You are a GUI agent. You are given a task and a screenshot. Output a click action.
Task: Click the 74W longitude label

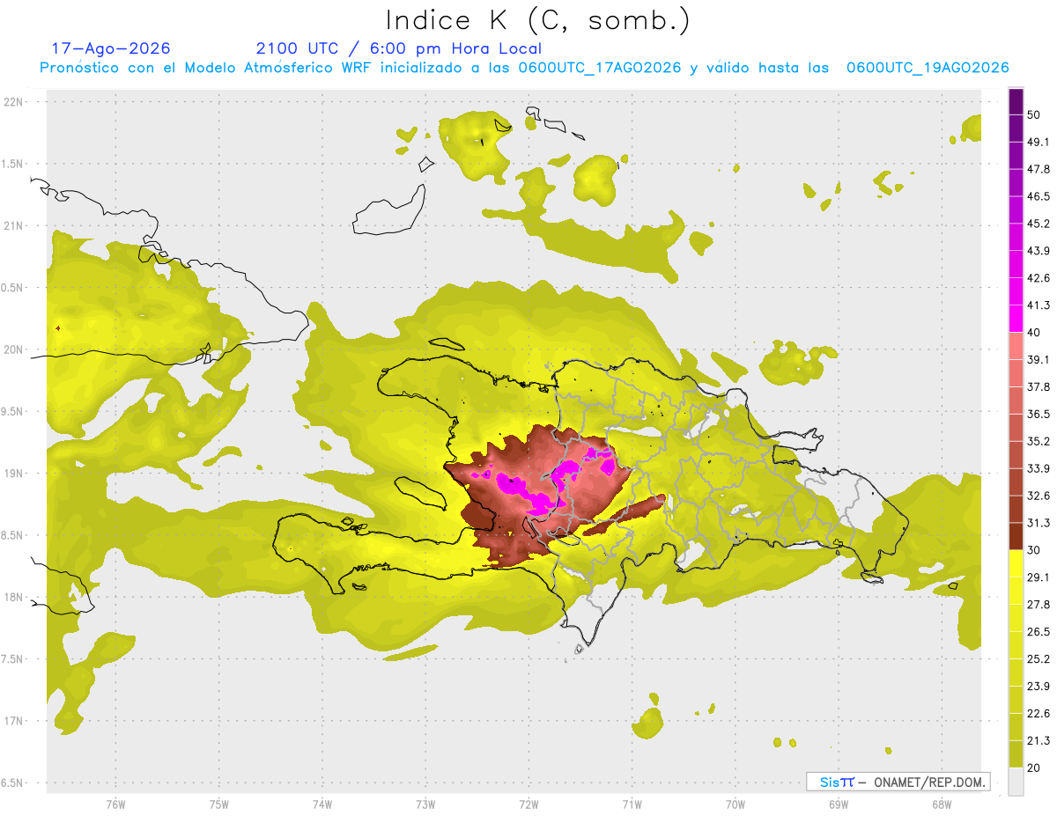[x=322, y=804]
